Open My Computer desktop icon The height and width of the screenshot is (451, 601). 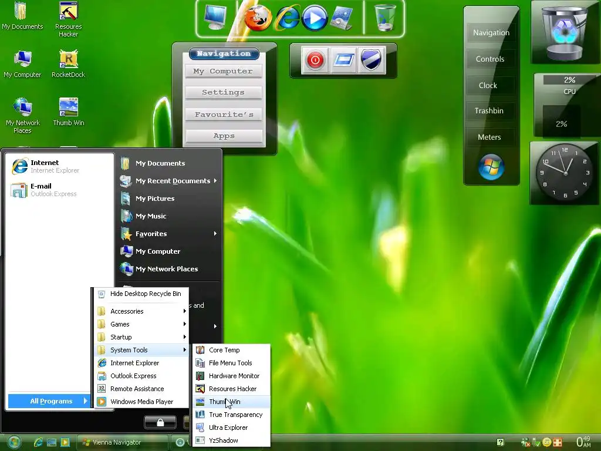pos(22,65)
